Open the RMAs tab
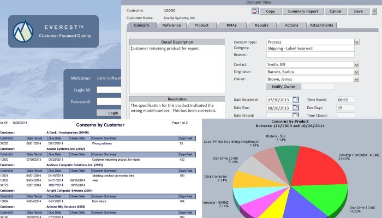This screenshot has width=382, height=218. pos(231,25)
